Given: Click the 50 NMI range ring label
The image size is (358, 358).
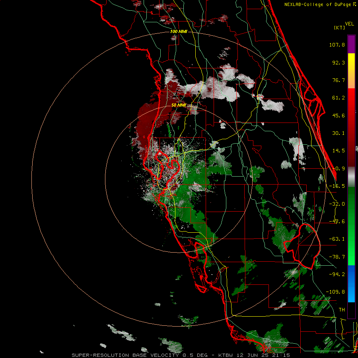Looking at the screenshot, I should [x=179, y=105].
